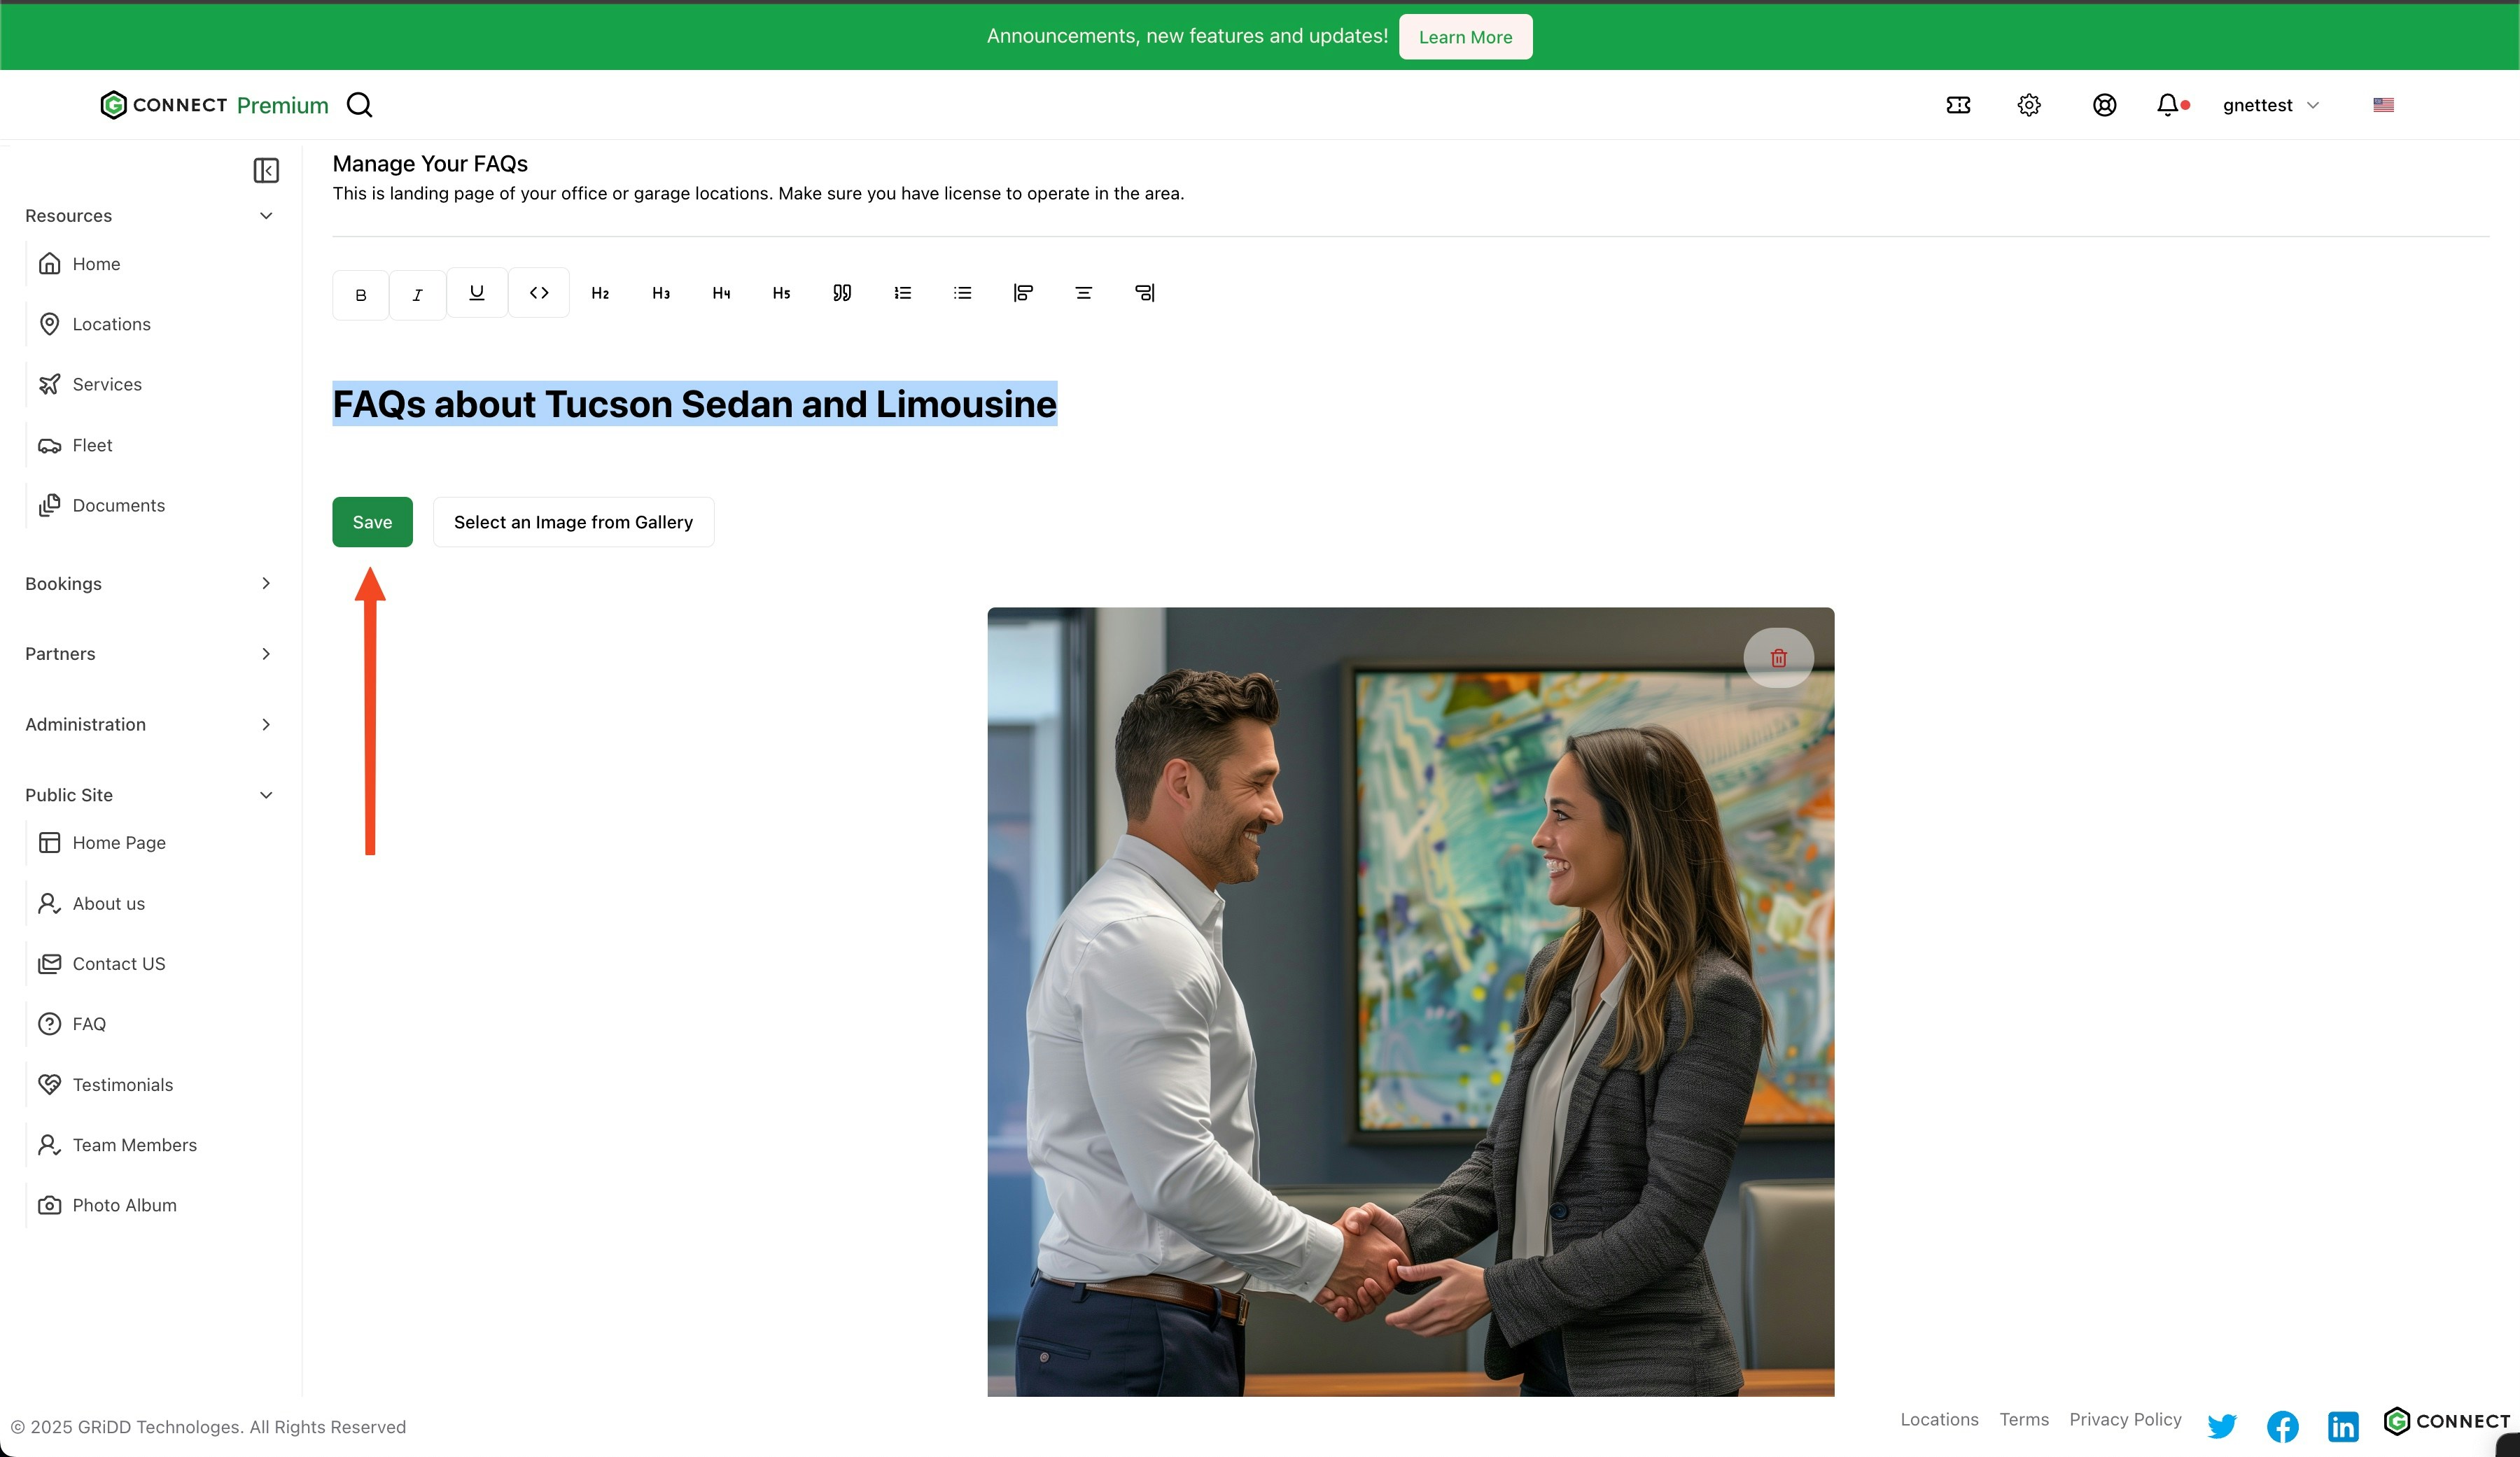Image resolution: width=2520 pixels, height=1457 pixels.
Task: Toggle italic formatting button
Action: coord(417,294)
